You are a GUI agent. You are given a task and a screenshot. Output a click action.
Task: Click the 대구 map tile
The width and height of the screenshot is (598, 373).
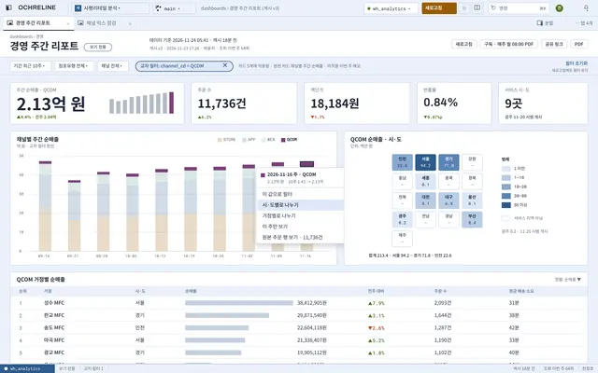448,200
